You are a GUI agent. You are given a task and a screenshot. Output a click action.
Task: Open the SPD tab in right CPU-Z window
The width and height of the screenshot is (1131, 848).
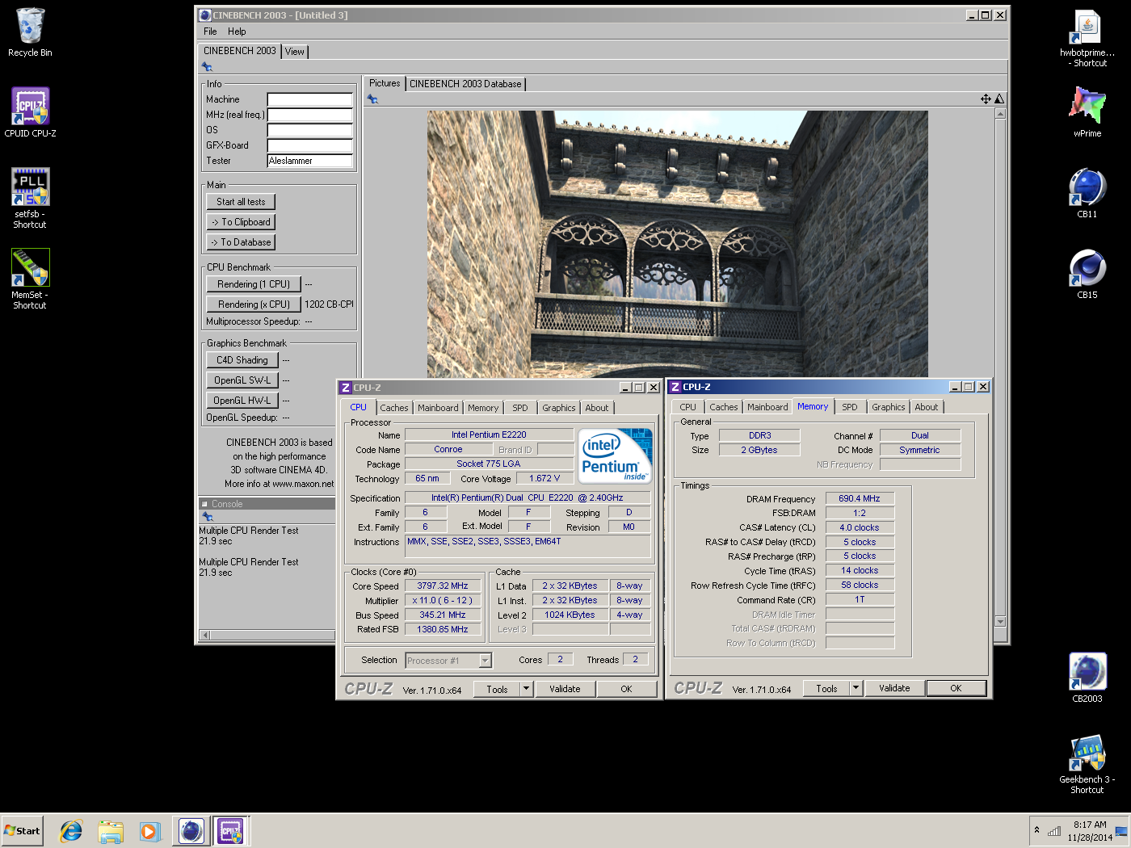coord(850,407)
